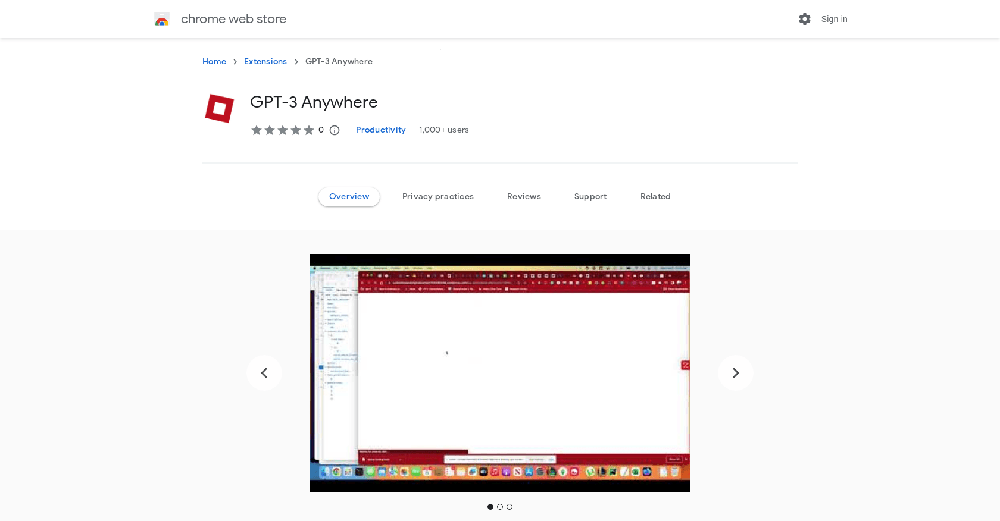The width and height of the screenshot is (1000, 521).
Task: Click the first rating star
Action: point(257,130)
